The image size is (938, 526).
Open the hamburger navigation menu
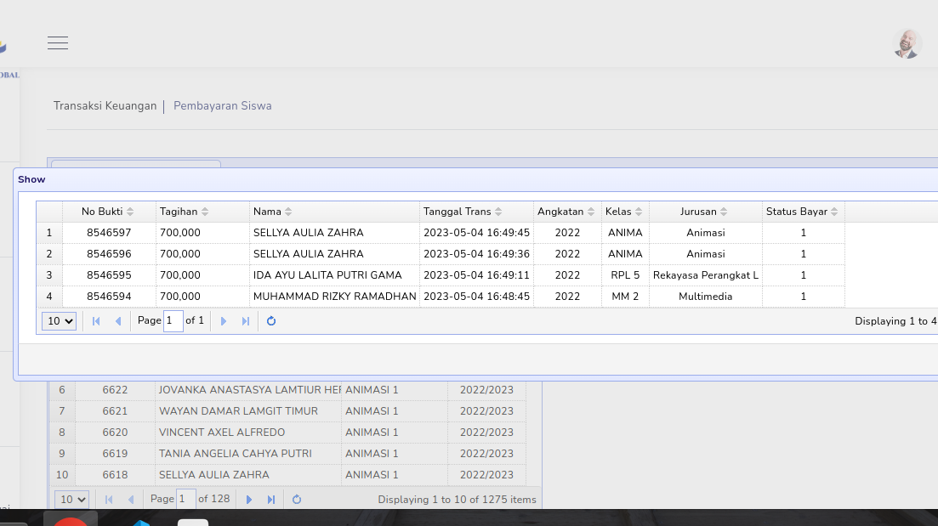point(58,43)
